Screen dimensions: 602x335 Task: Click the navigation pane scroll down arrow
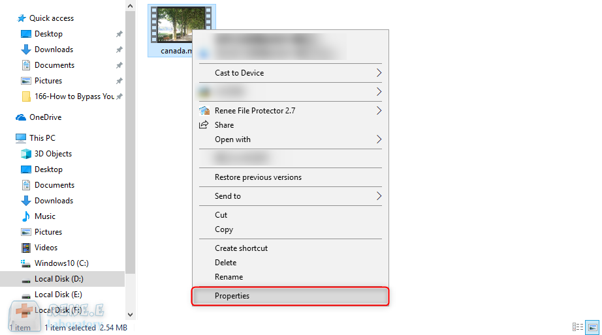(x=130, y=314)
